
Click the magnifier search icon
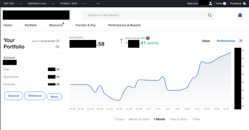coord(209,15)
